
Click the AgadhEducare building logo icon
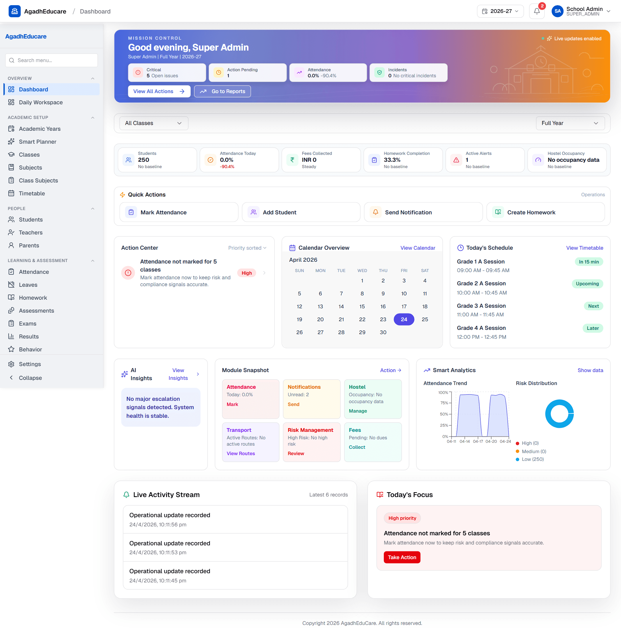tap(14, 11)
